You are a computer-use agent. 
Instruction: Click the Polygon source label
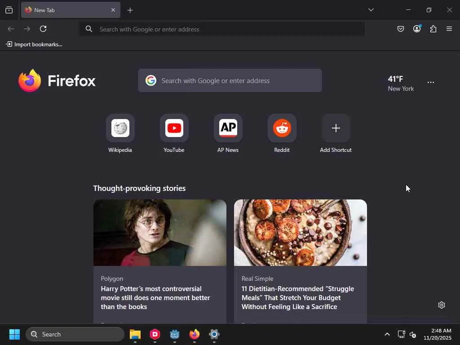pos(112,279)
